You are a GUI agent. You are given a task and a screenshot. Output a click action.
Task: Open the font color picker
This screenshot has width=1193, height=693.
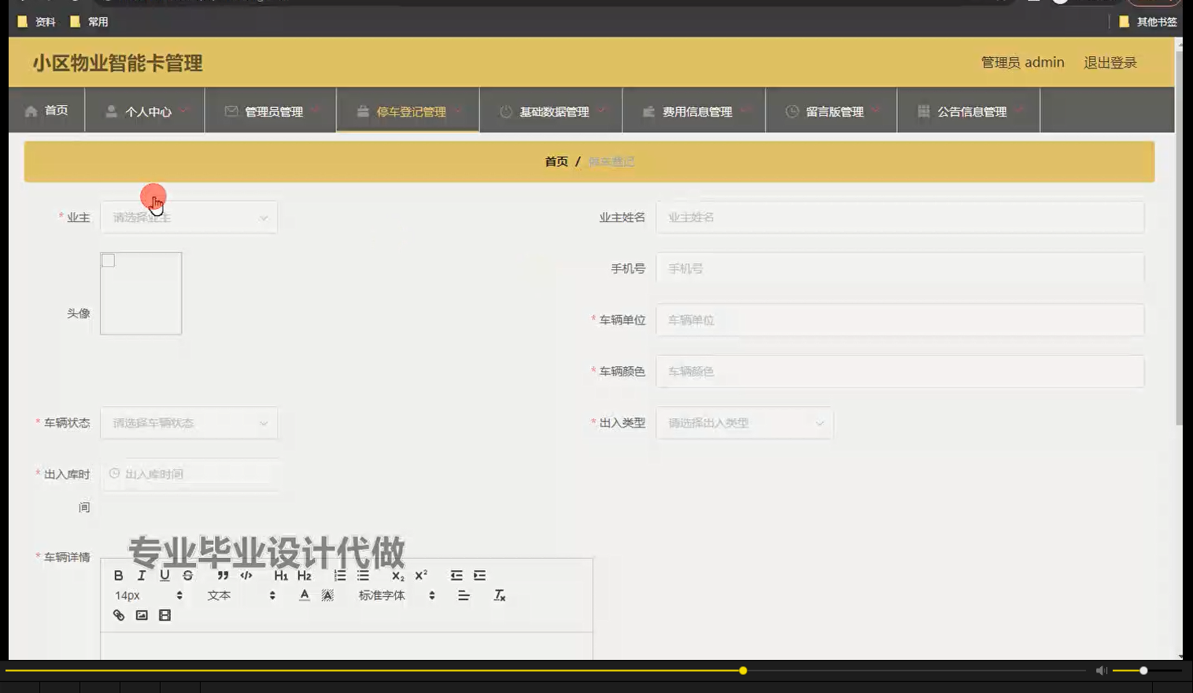click(x=304, y=595)
